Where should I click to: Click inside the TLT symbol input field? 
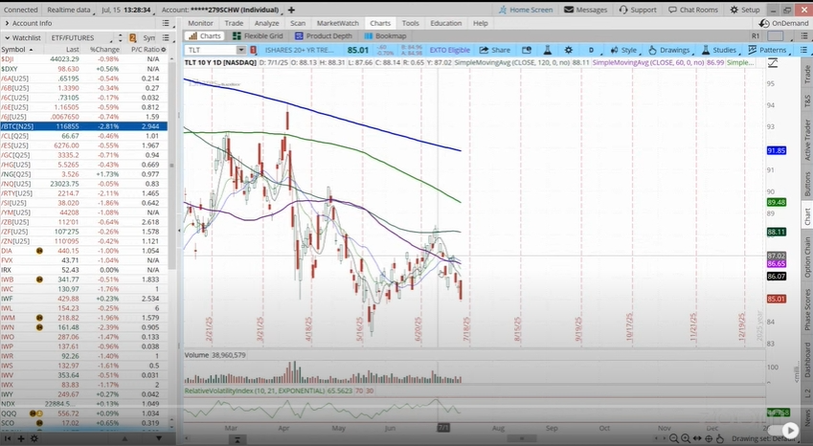click(x=211, y=50)
